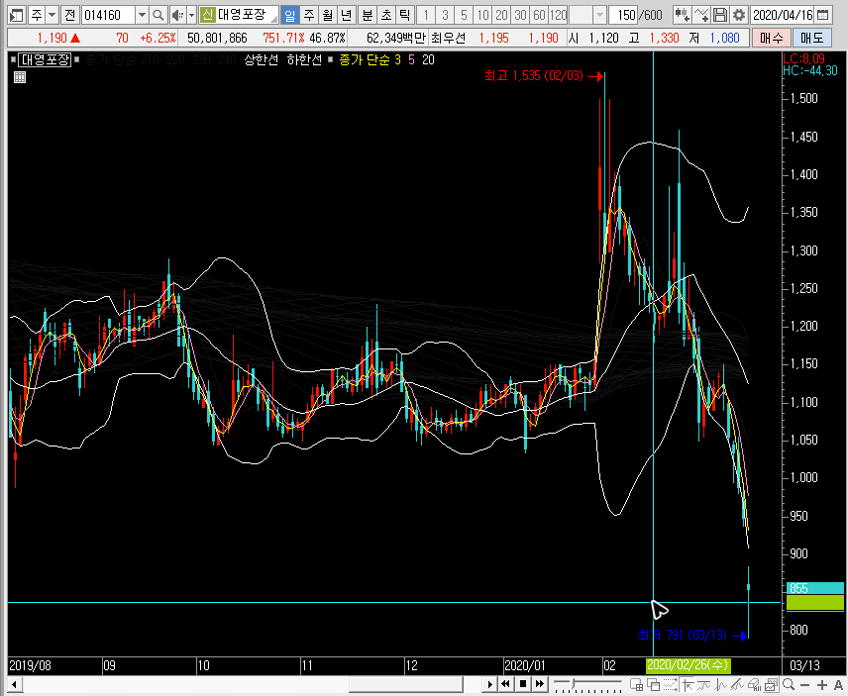Click the 150 candle count field
848x696 pixels.
[624, 15]
